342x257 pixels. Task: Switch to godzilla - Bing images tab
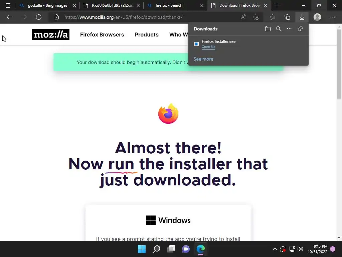click(x=47, y=5)
